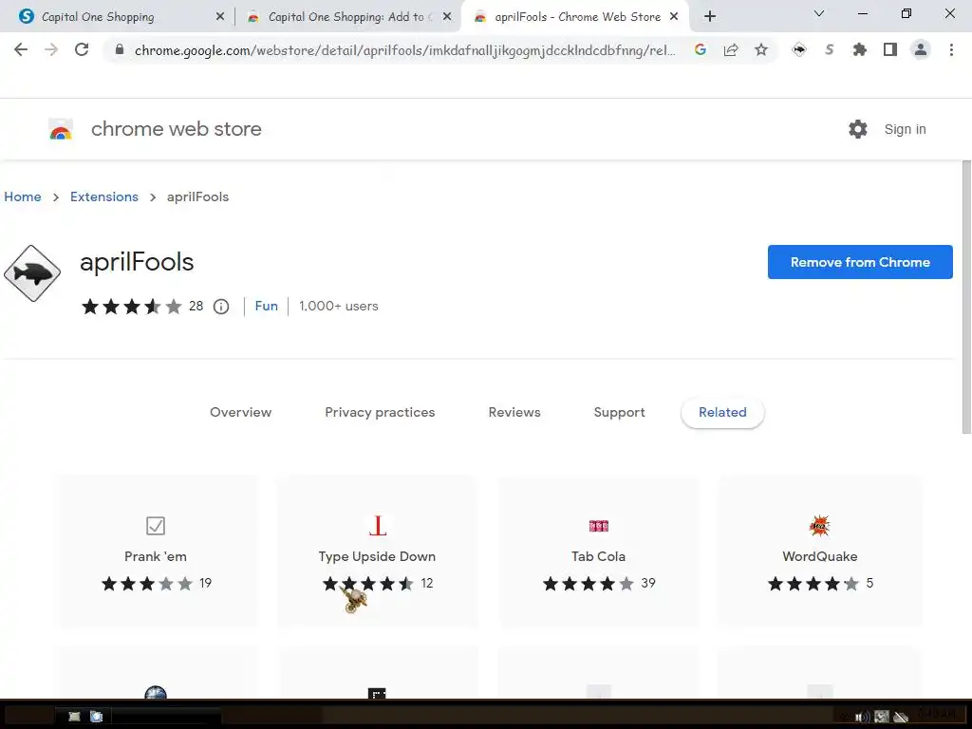The height and width of the screenshot is (729, 972).
Task: Click the rating info circle icon
Action: point(221,307)
